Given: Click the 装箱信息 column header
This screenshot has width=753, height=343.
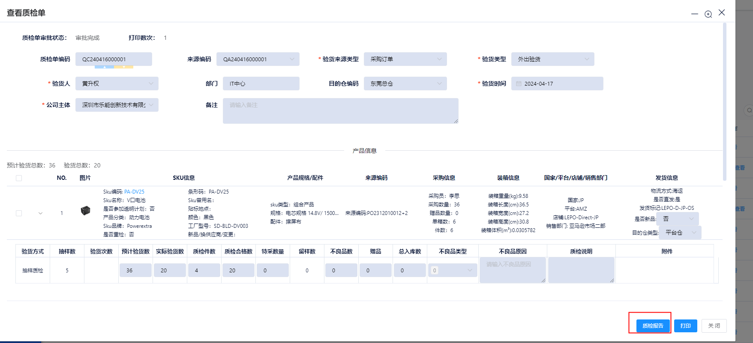Looking at the screenshot, I should click(x=508, y=178).
